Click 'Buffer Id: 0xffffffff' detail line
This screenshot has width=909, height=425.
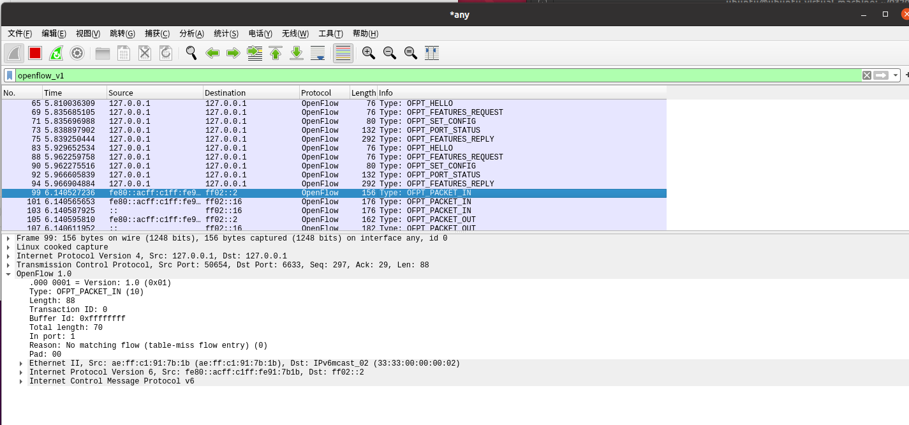click(77, 319)
